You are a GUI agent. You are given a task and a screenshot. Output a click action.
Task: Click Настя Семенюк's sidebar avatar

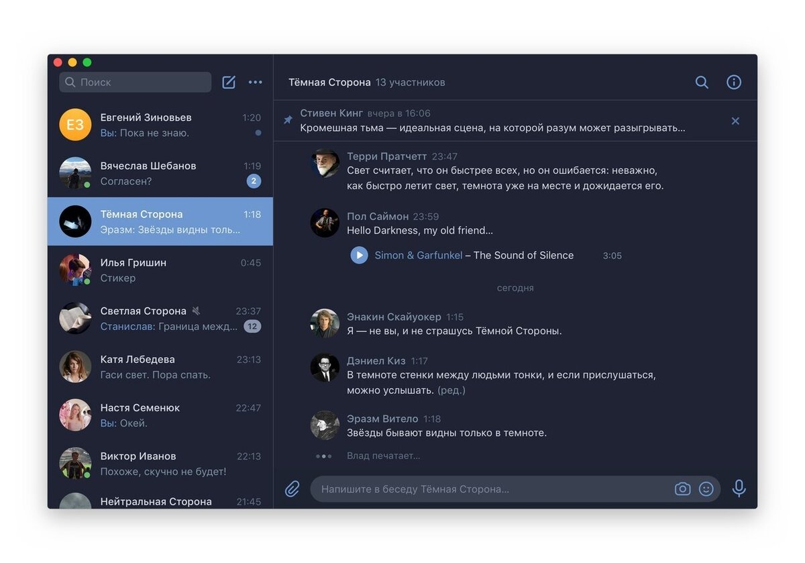click(75, 415)
